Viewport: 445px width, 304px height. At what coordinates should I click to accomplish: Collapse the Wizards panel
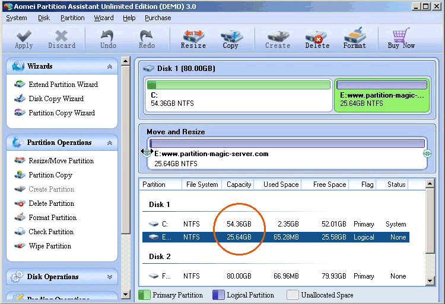click(x=110, y=66)
